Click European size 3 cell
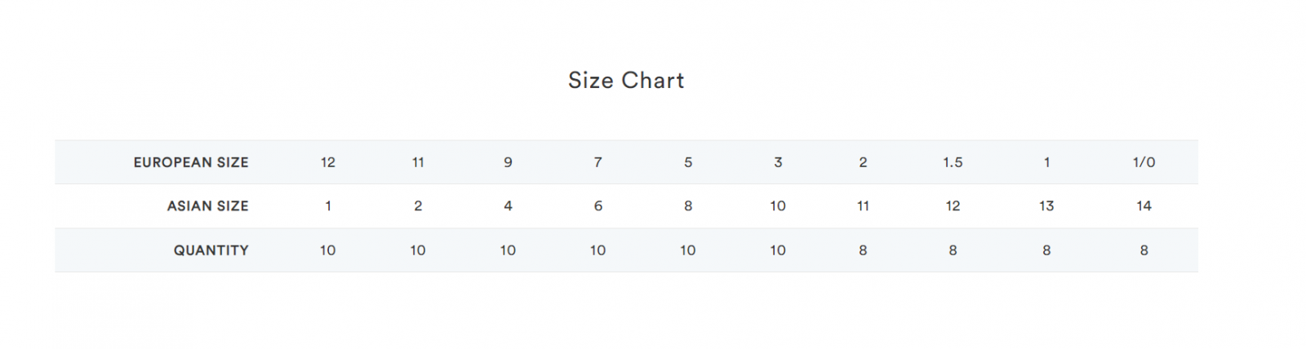This screenshot has width=1306, height=349. click(778, 162)
